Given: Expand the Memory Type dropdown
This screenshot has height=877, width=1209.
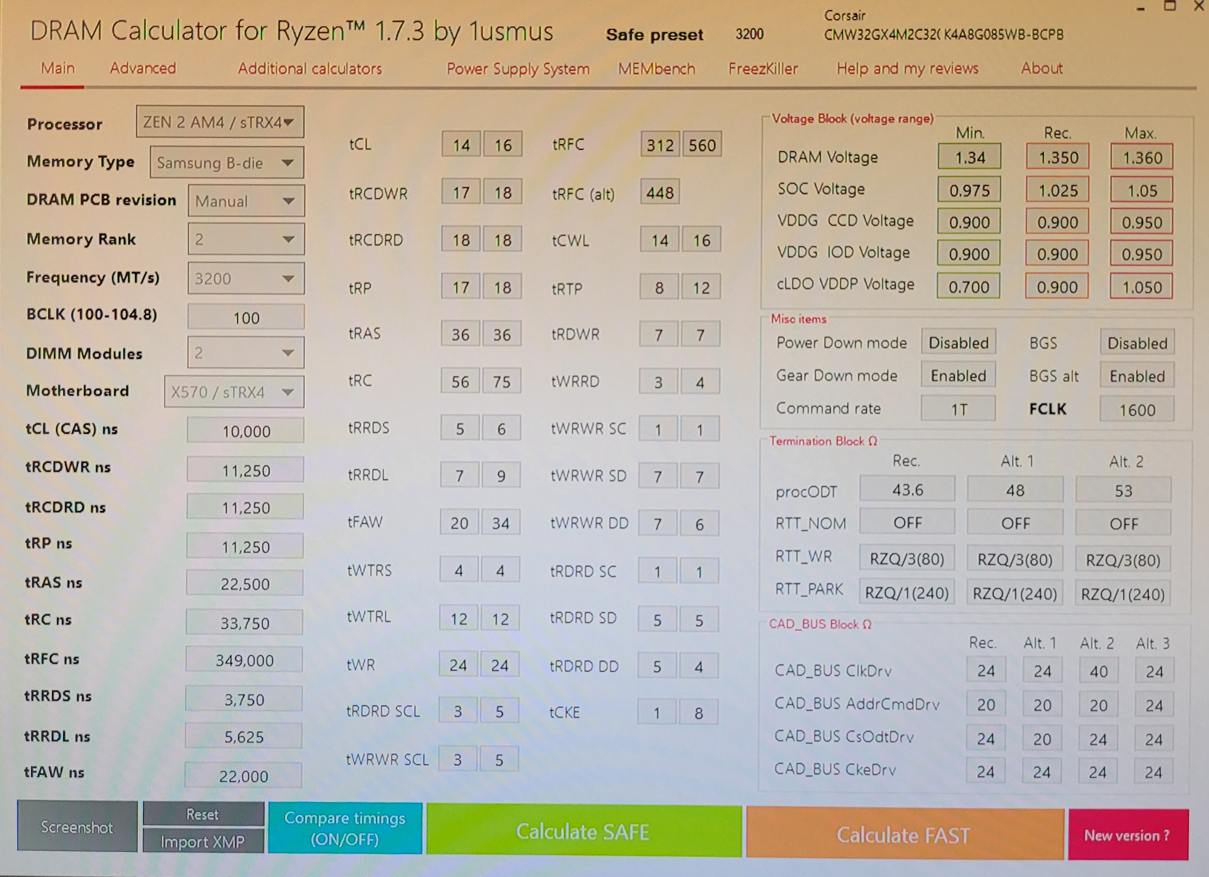Looking at the screenshot, I should pos(226,163).
